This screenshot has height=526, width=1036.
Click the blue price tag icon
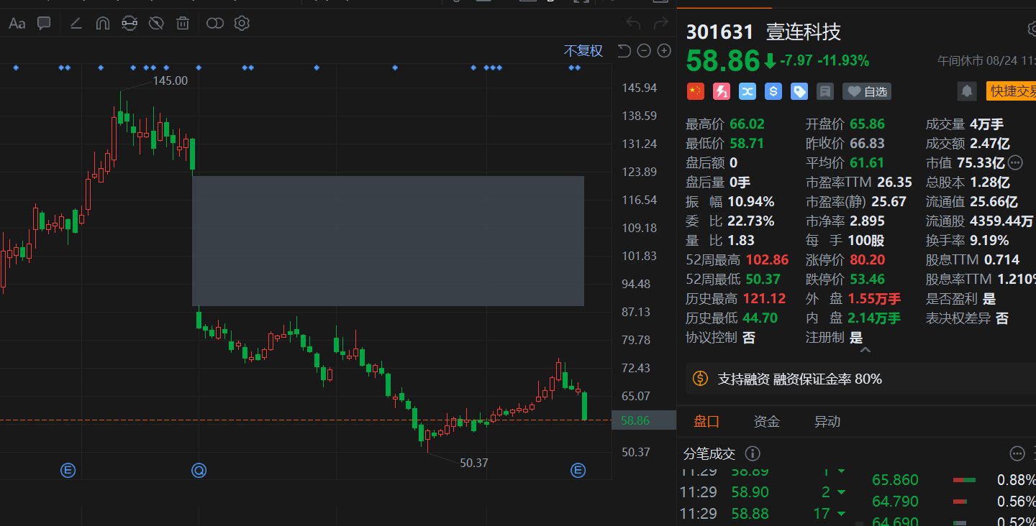(x=799, y=91)
